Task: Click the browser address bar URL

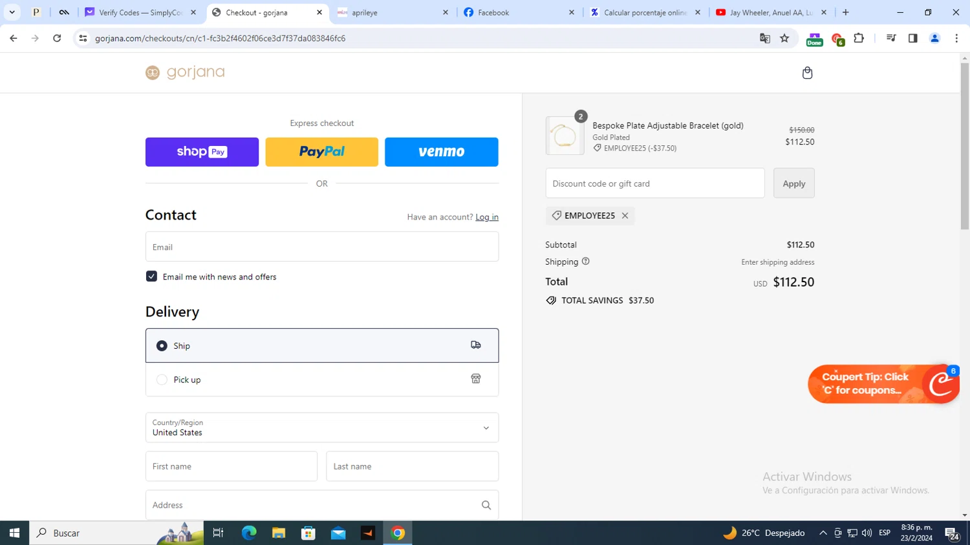Action: 220,38
